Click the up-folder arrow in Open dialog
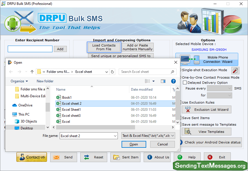Image resolution: width=248 pixels, height=171 pixels. 32,72
